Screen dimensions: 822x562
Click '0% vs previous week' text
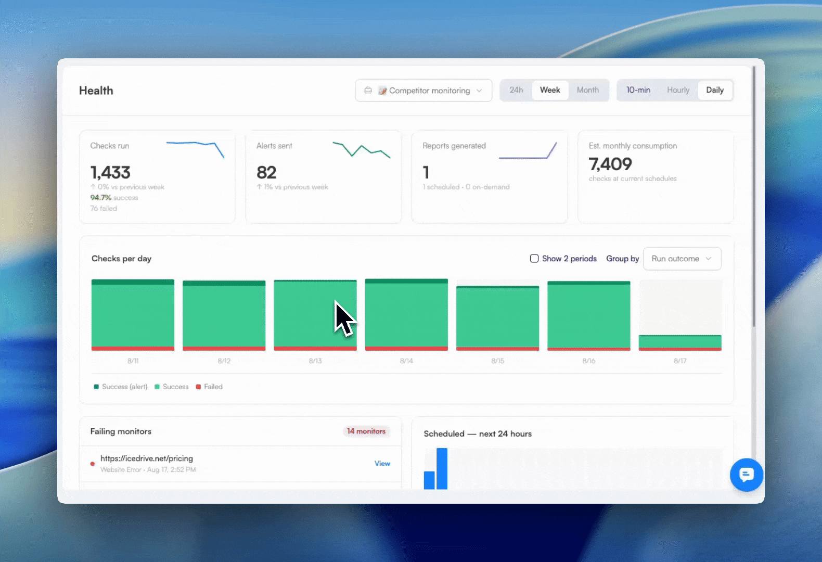pyautogui.click(x=127, y=187)
